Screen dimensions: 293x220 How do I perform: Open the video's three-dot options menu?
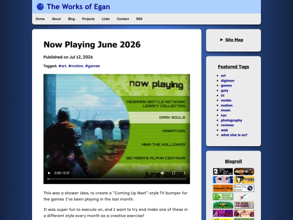point(184,173)
